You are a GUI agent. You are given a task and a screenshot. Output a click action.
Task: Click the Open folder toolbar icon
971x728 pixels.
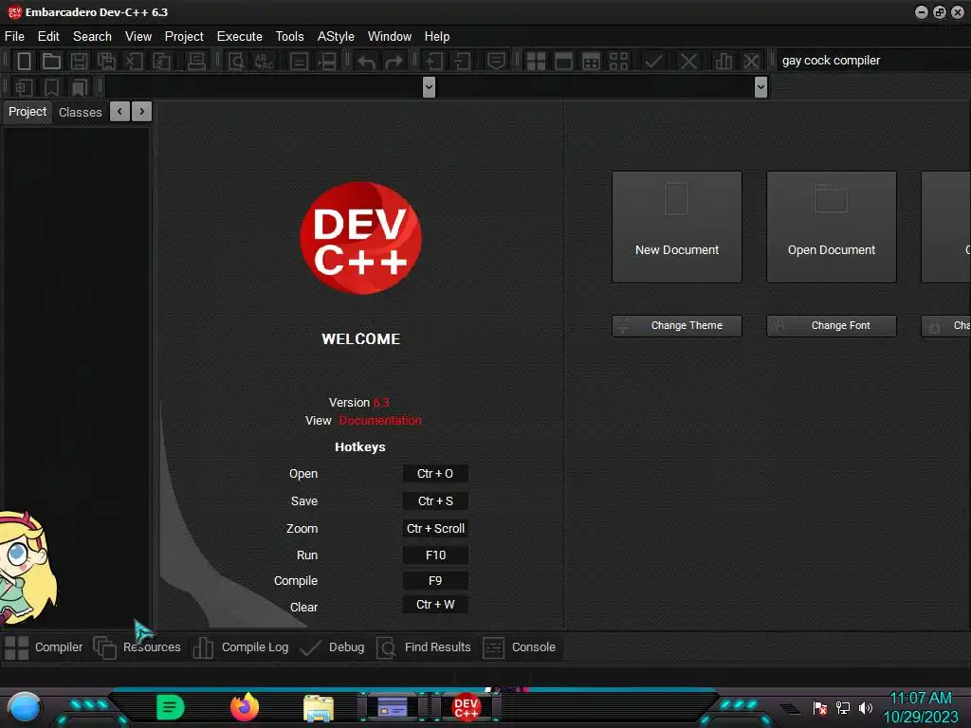(51, 62)
